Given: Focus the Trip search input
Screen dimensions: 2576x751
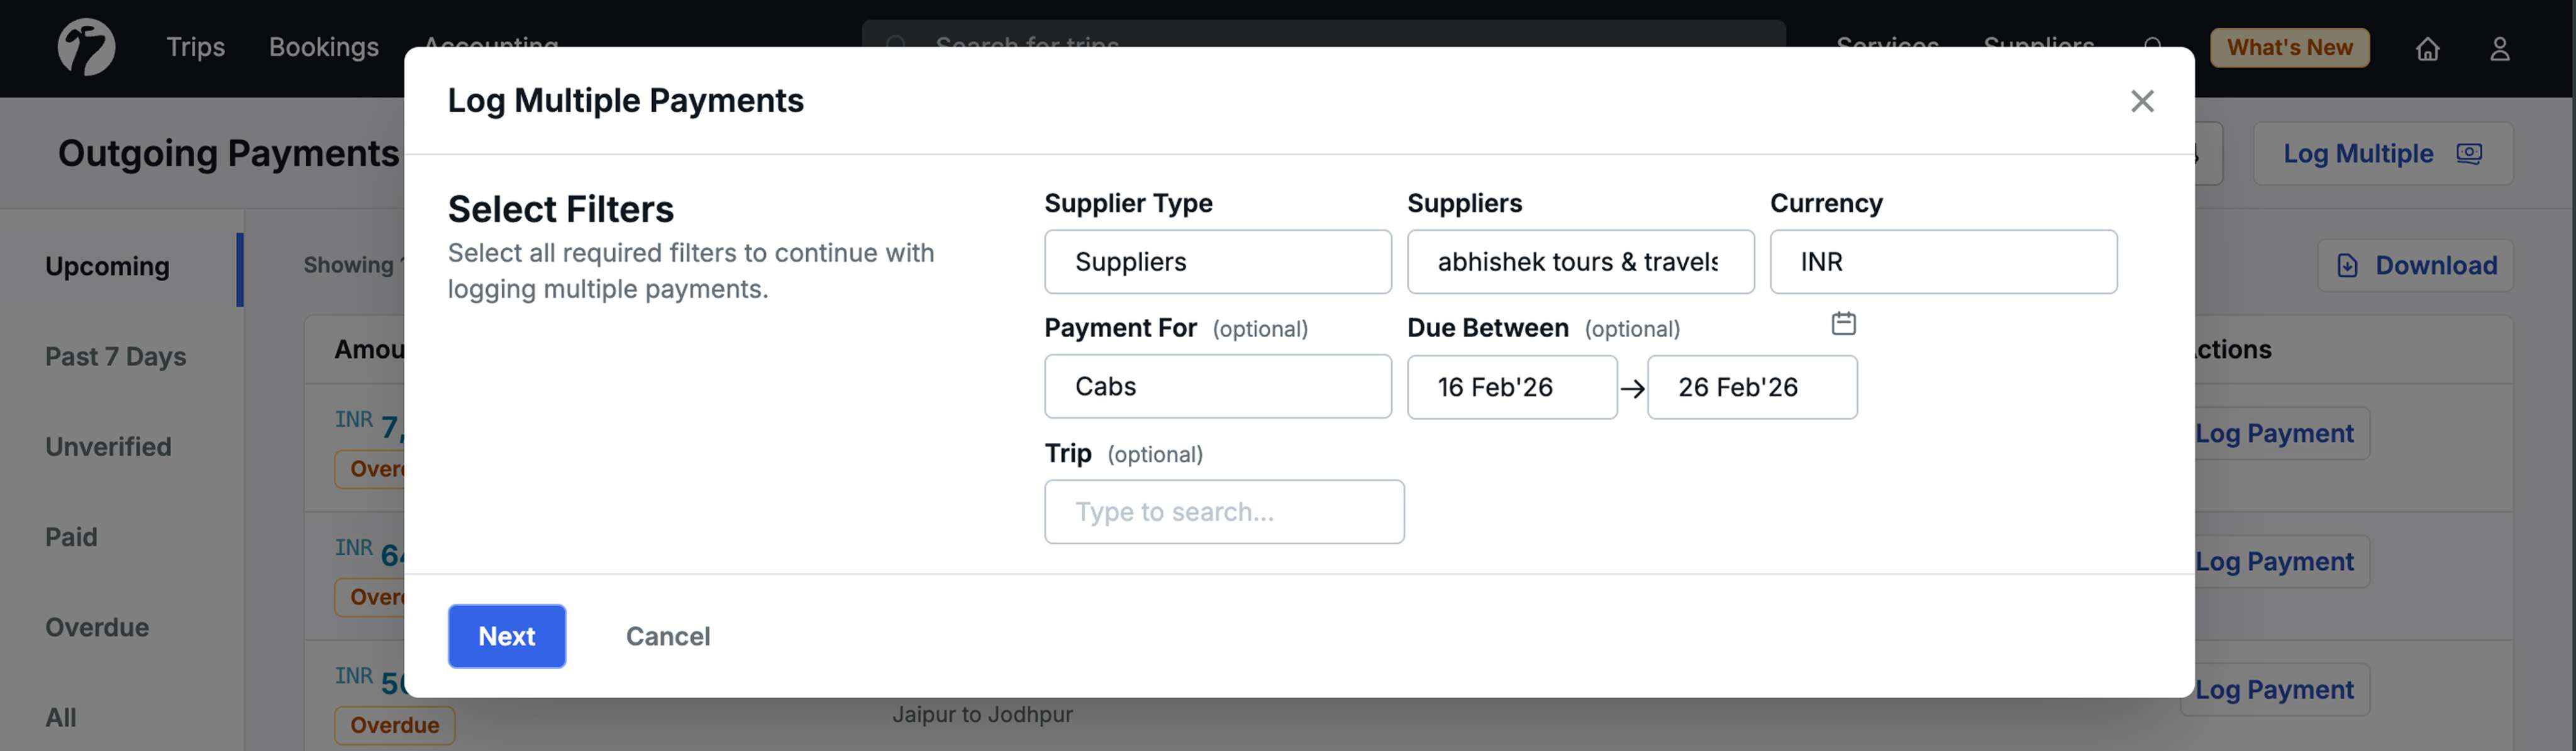Looking at the screenshot, I should coord(1223,512).
